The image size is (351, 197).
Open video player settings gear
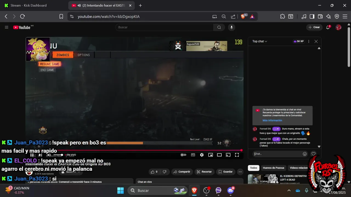click(x=202, y=155)
